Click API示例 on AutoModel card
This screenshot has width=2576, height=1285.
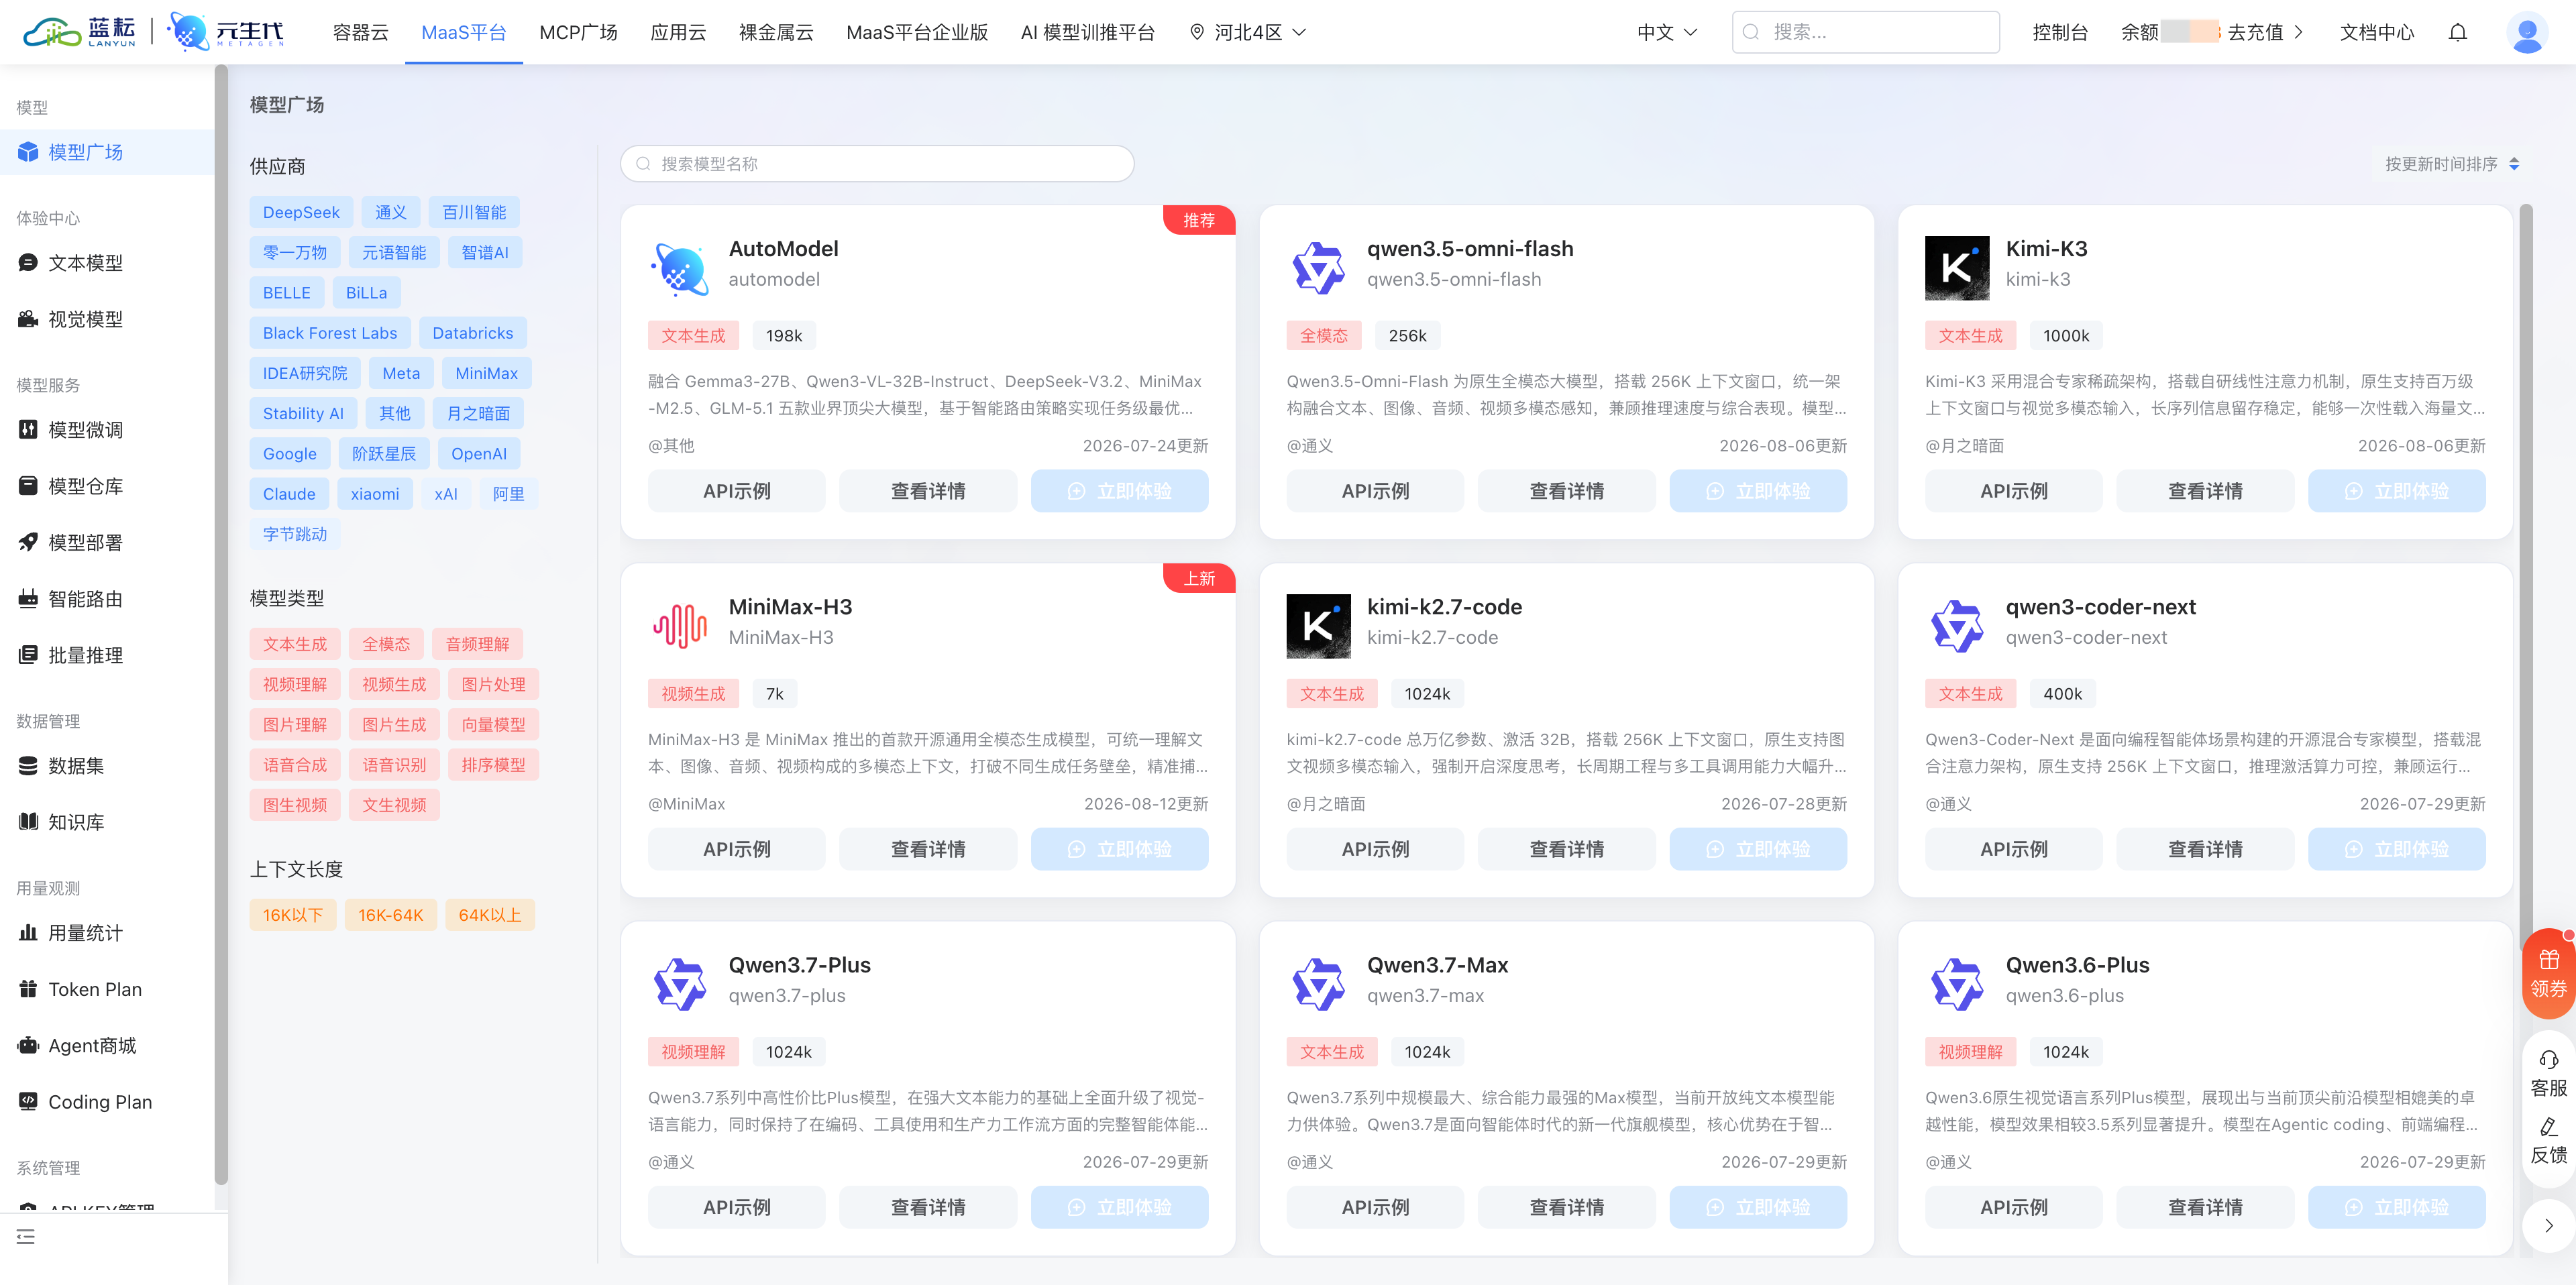coord(737,491)
